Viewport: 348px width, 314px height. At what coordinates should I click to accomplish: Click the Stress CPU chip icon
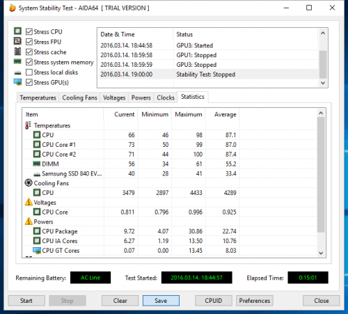[x=17, y=31]
